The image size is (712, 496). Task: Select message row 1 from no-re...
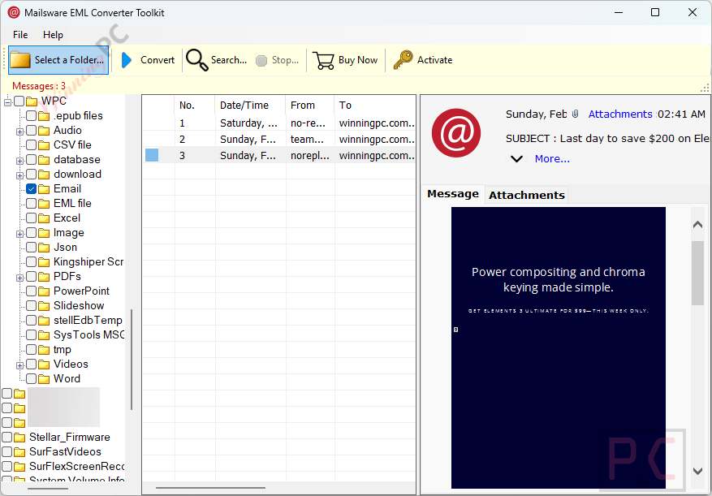(279, 123)
